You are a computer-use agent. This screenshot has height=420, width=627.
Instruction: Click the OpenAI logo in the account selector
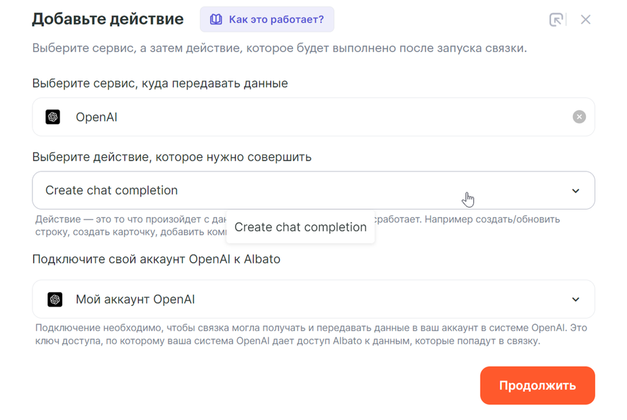(55, 299)
